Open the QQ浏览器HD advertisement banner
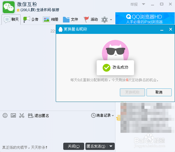Viewport: 175px width, 152px height. 145,18
